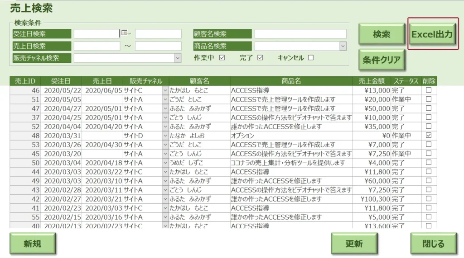Click the 条件クリア button
This screenshot has height=258, width=464.
[382, 61]
